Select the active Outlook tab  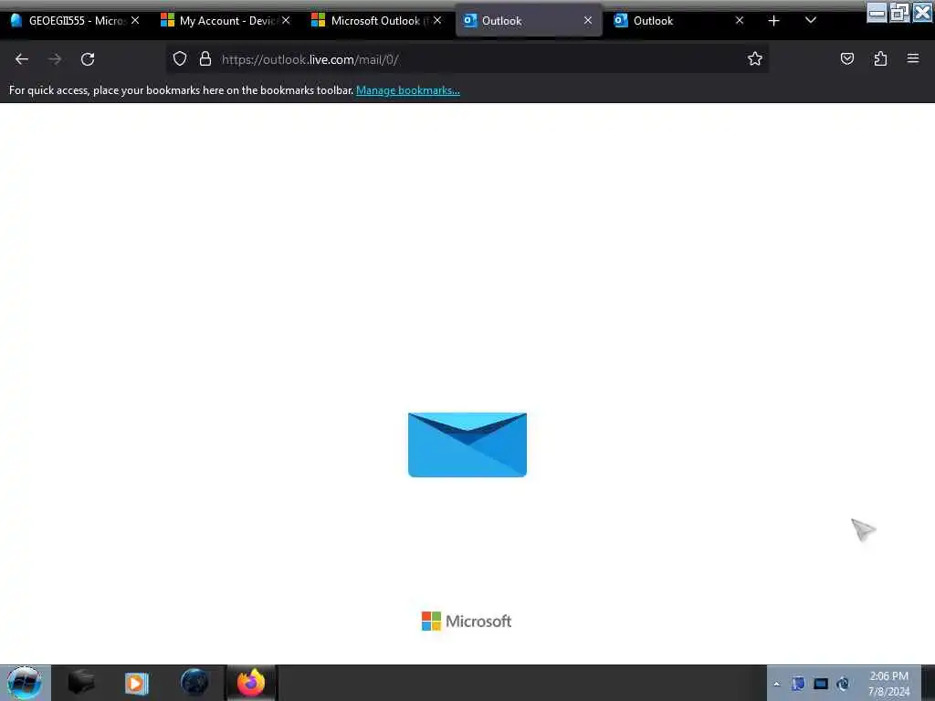[x=528, y=20]
